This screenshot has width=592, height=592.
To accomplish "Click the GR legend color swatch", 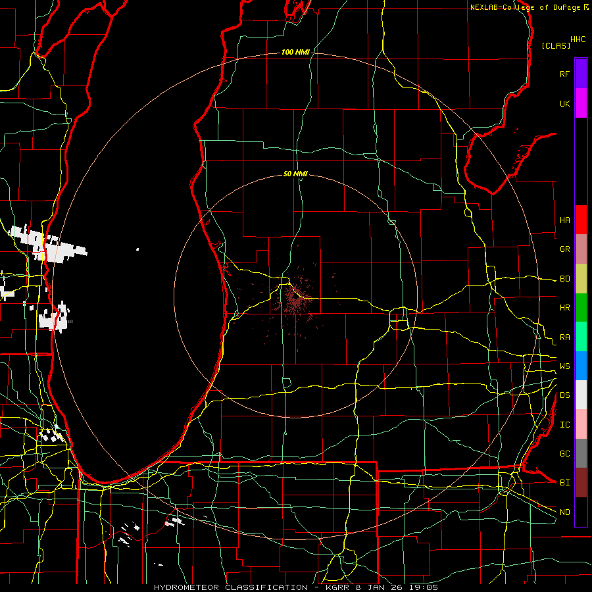I will coord(581,249).
